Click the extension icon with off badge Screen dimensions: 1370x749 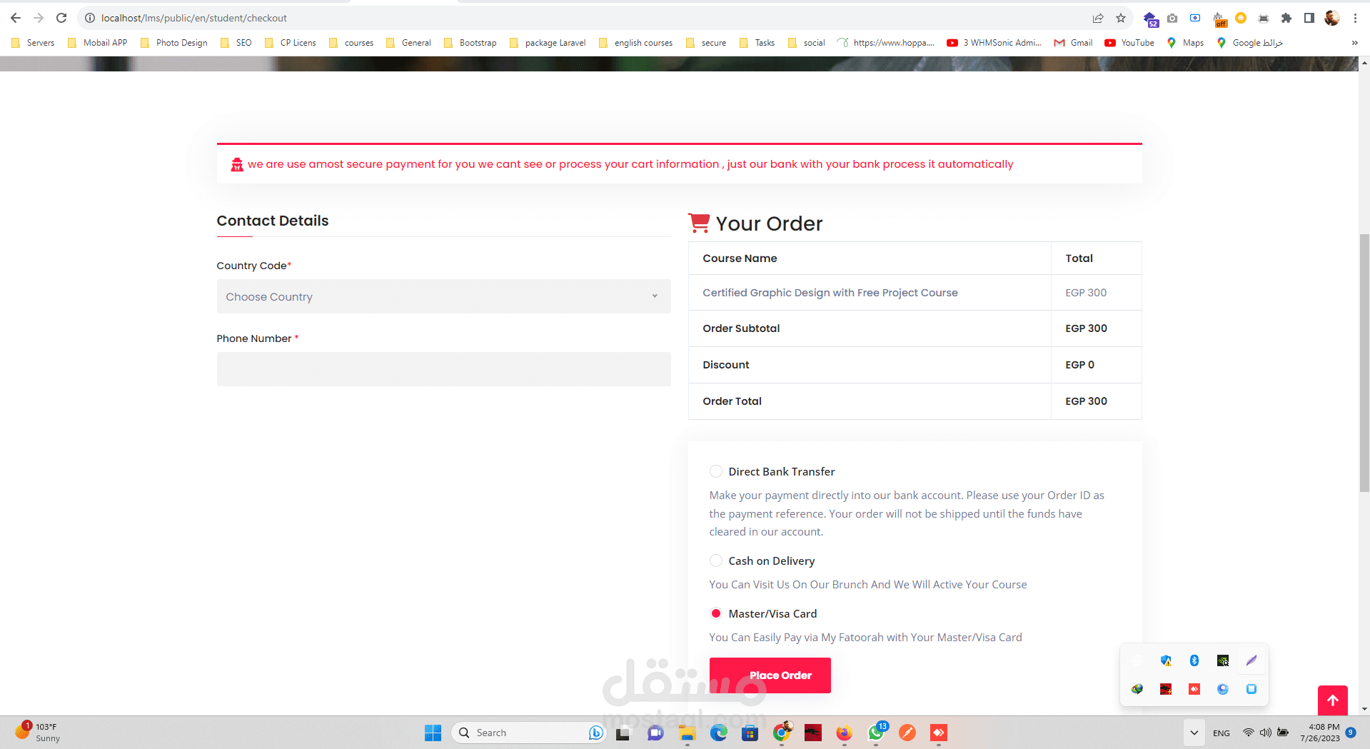point(1219,19)
